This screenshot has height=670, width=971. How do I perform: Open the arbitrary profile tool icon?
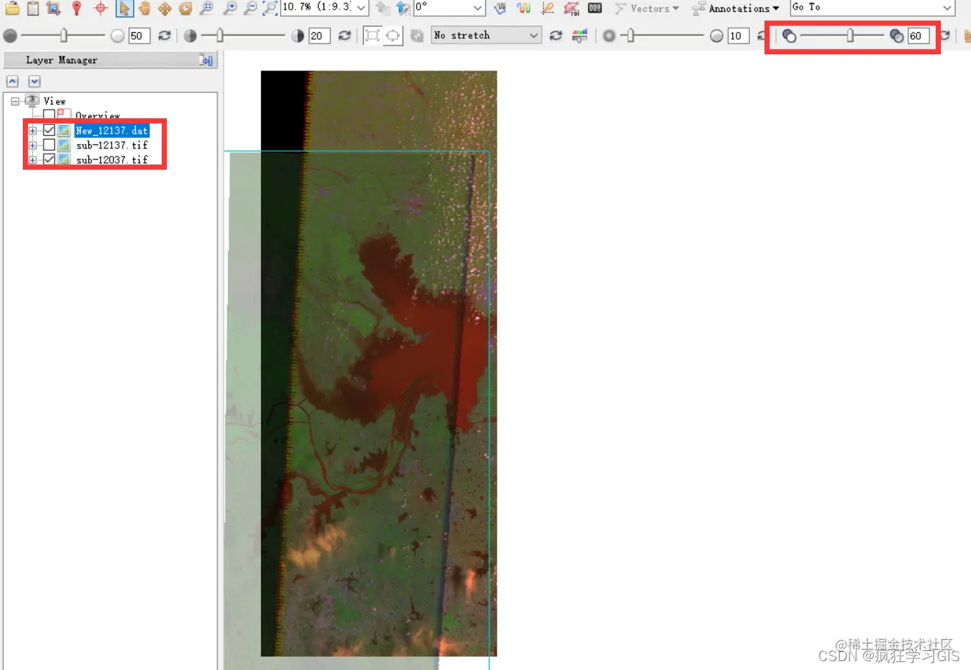(x=548, y=8)
